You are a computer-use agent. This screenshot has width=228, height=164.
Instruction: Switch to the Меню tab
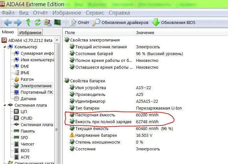8,32
